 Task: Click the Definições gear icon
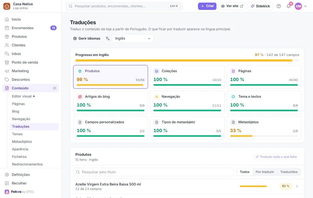[x=7, y=175]
